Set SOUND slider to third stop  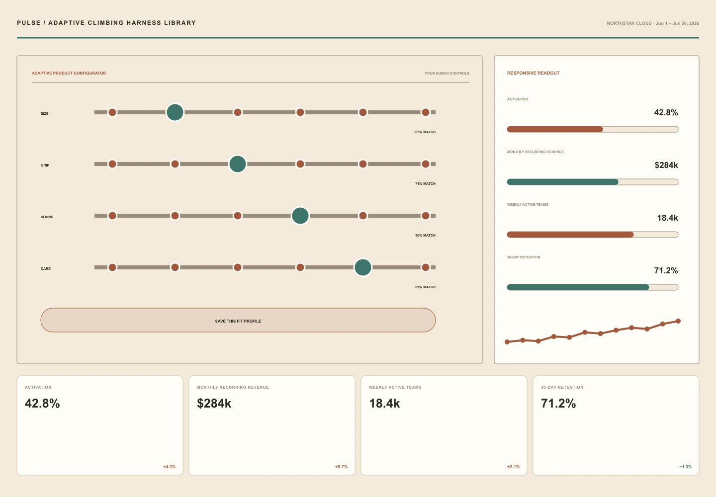coord(238,216)
